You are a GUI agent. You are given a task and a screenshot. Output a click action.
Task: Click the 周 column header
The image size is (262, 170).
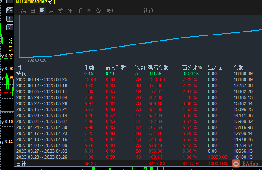19,67
